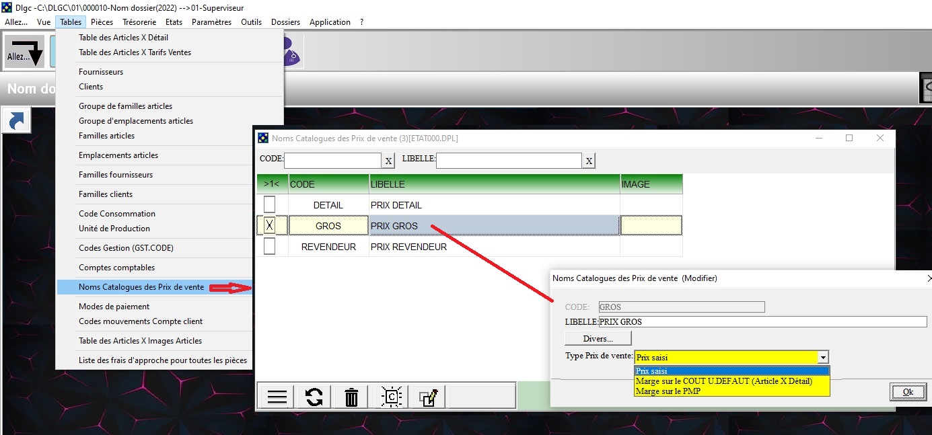Clear the LIBELLE filter with X button
Viewport: 932px width, 435px height.
point(589,161)
